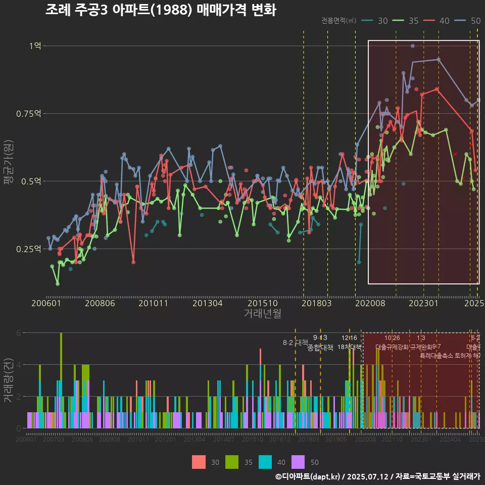Image resolution: width=485 pixels, height=485 pixels.
Task: Click the 200908 tick on the volume chart
Action: 110,439
